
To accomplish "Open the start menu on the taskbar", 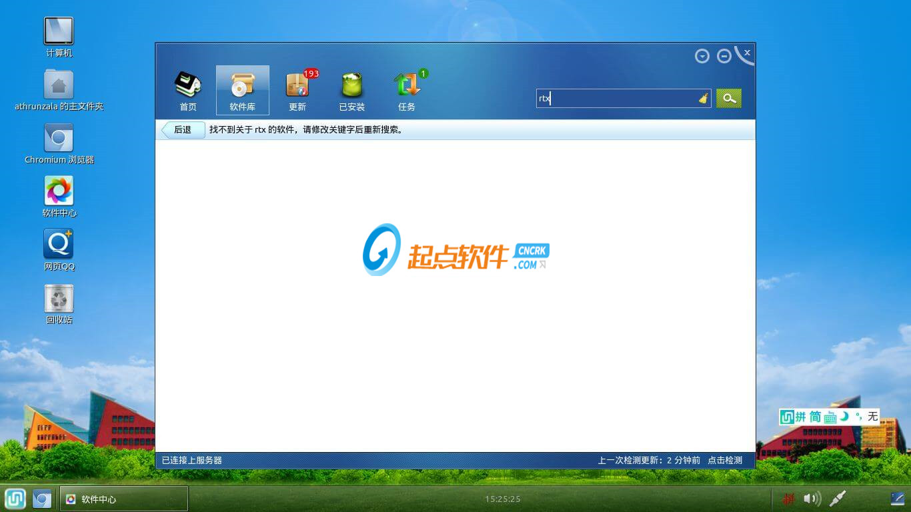I will pyautogui.click(x=15, y=499).
